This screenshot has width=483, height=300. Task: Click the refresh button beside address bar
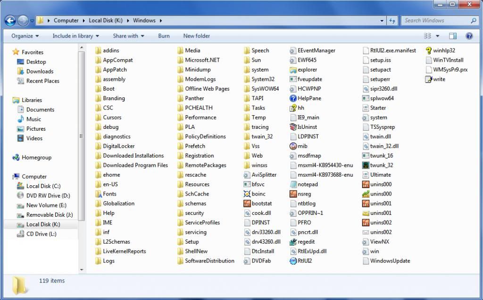pos(392,21)
